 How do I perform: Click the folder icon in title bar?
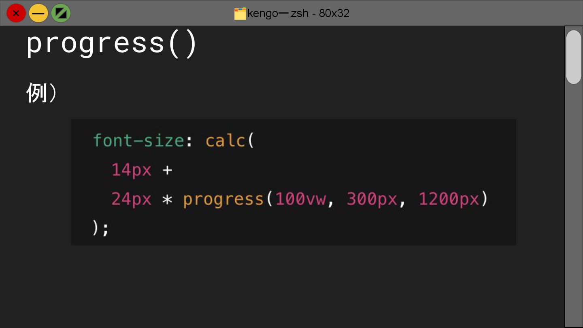(x=240, y=13)
